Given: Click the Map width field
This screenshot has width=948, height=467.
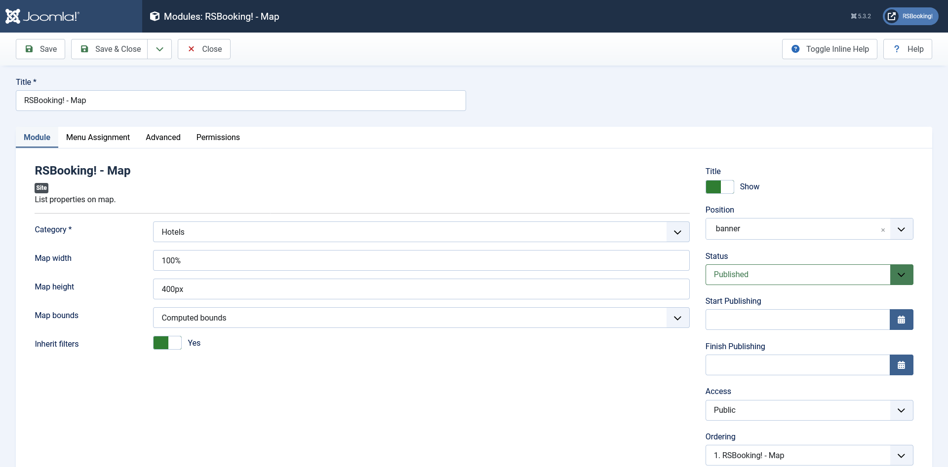Looking at the screenshot, I should (421, 260).
